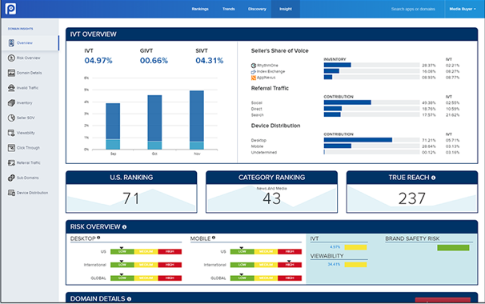This screenshot has width=485, height=304.
Task: Click the Risk Overview info icon
Action: pyautogui.click(x=124, y=227)
